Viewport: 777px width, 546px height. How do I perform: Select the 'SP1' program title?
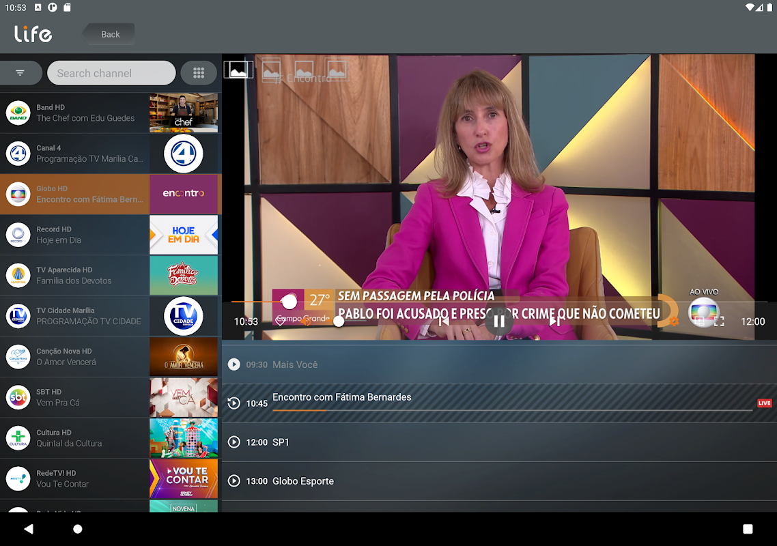(x=281, y=442)
